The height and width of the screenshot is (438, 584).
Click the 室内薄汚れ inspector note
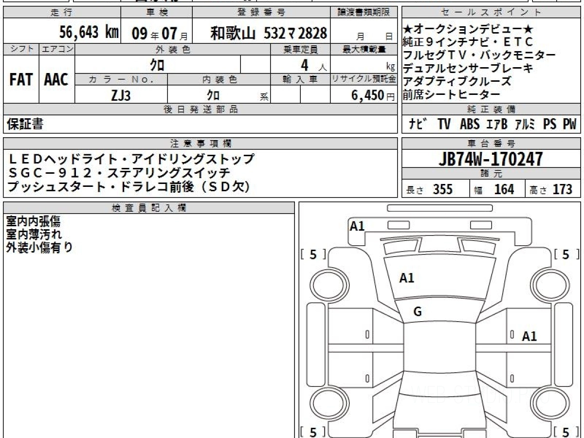tap(34, 234)
